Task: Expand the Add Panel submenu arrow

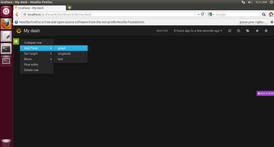Action: (x=51, y=48)
